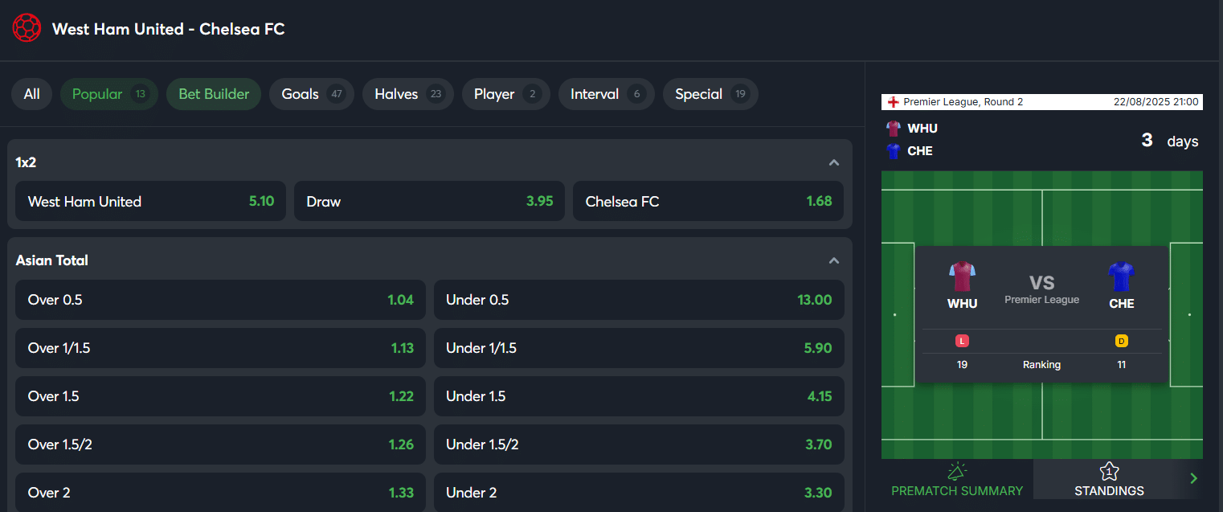Pick the Draw outcome at 3.95
The image size is (1223, 512).
(428, 201)
